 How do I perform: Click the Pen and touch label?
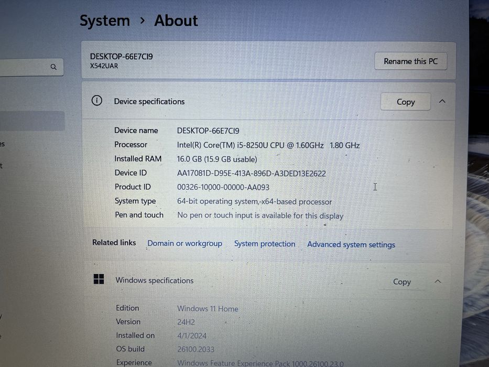[139, 215]
